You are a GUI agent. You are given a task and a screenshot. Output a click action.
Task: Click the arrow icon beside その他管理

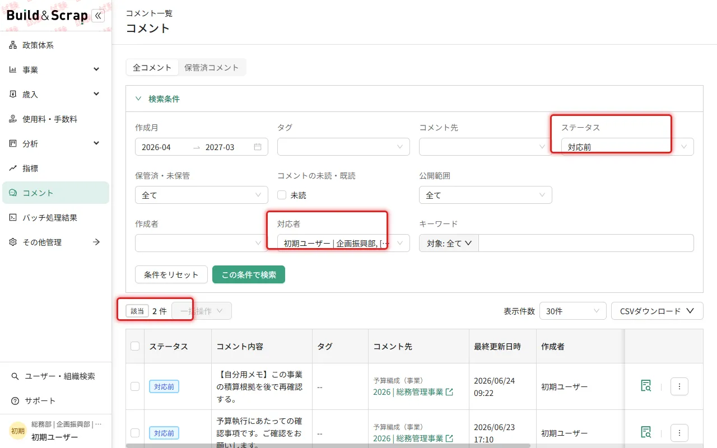point(96,242)
